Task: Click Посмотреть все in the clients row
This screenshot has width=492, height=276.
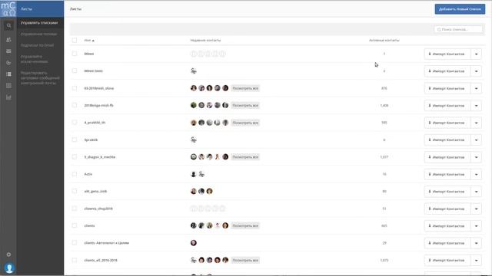Action: point(245,225)
